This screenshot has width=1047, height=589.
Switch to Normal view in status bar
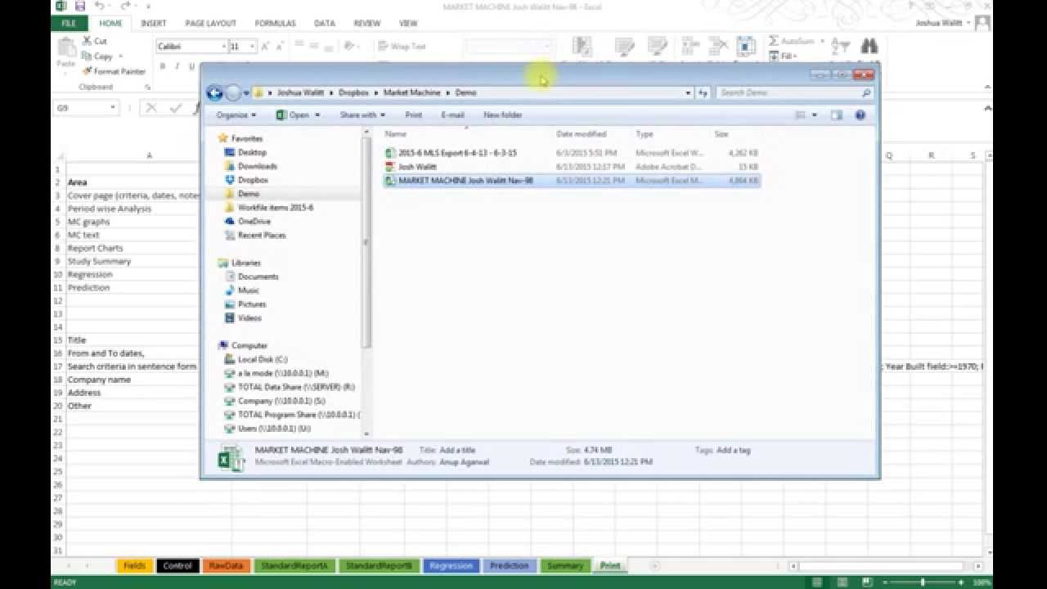pos(818,582)
